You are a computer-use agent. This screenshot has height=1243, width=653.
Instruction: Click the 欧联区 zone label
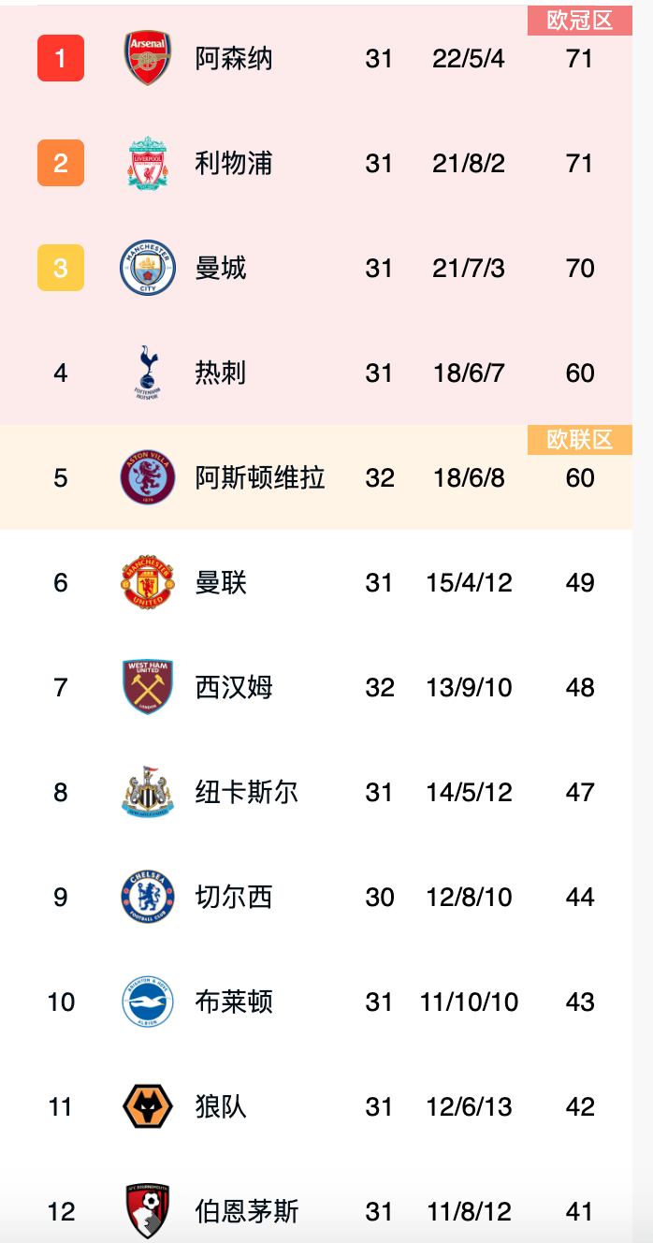pos(580,440)
